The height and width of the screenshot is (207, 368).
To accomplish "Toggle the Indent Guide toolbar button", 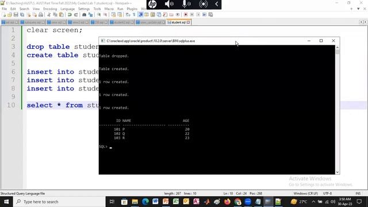I will coord(140,14).
